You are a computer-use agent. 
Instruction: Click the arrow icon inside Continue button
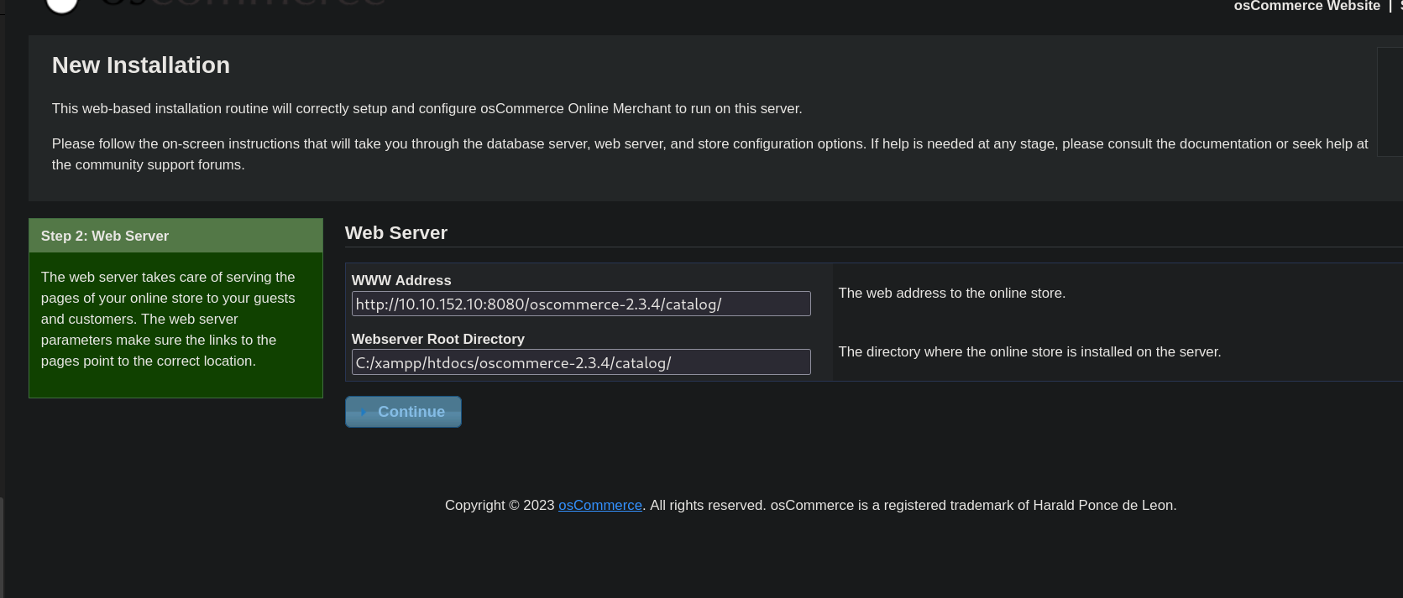[x=363, y=412]
